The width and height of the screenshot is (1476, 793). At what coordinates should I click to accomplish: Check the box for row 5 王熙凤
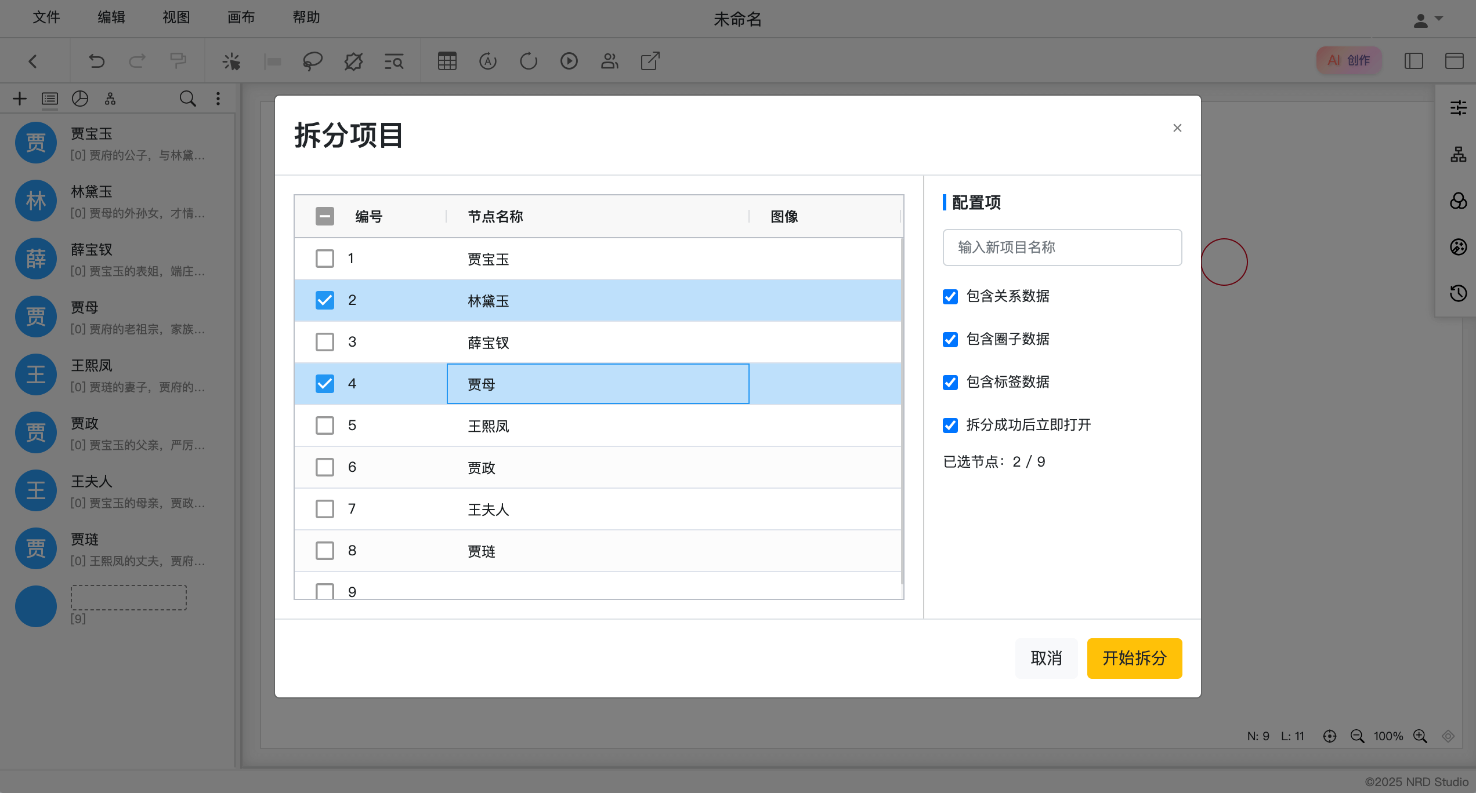click(x=325, y=425)
